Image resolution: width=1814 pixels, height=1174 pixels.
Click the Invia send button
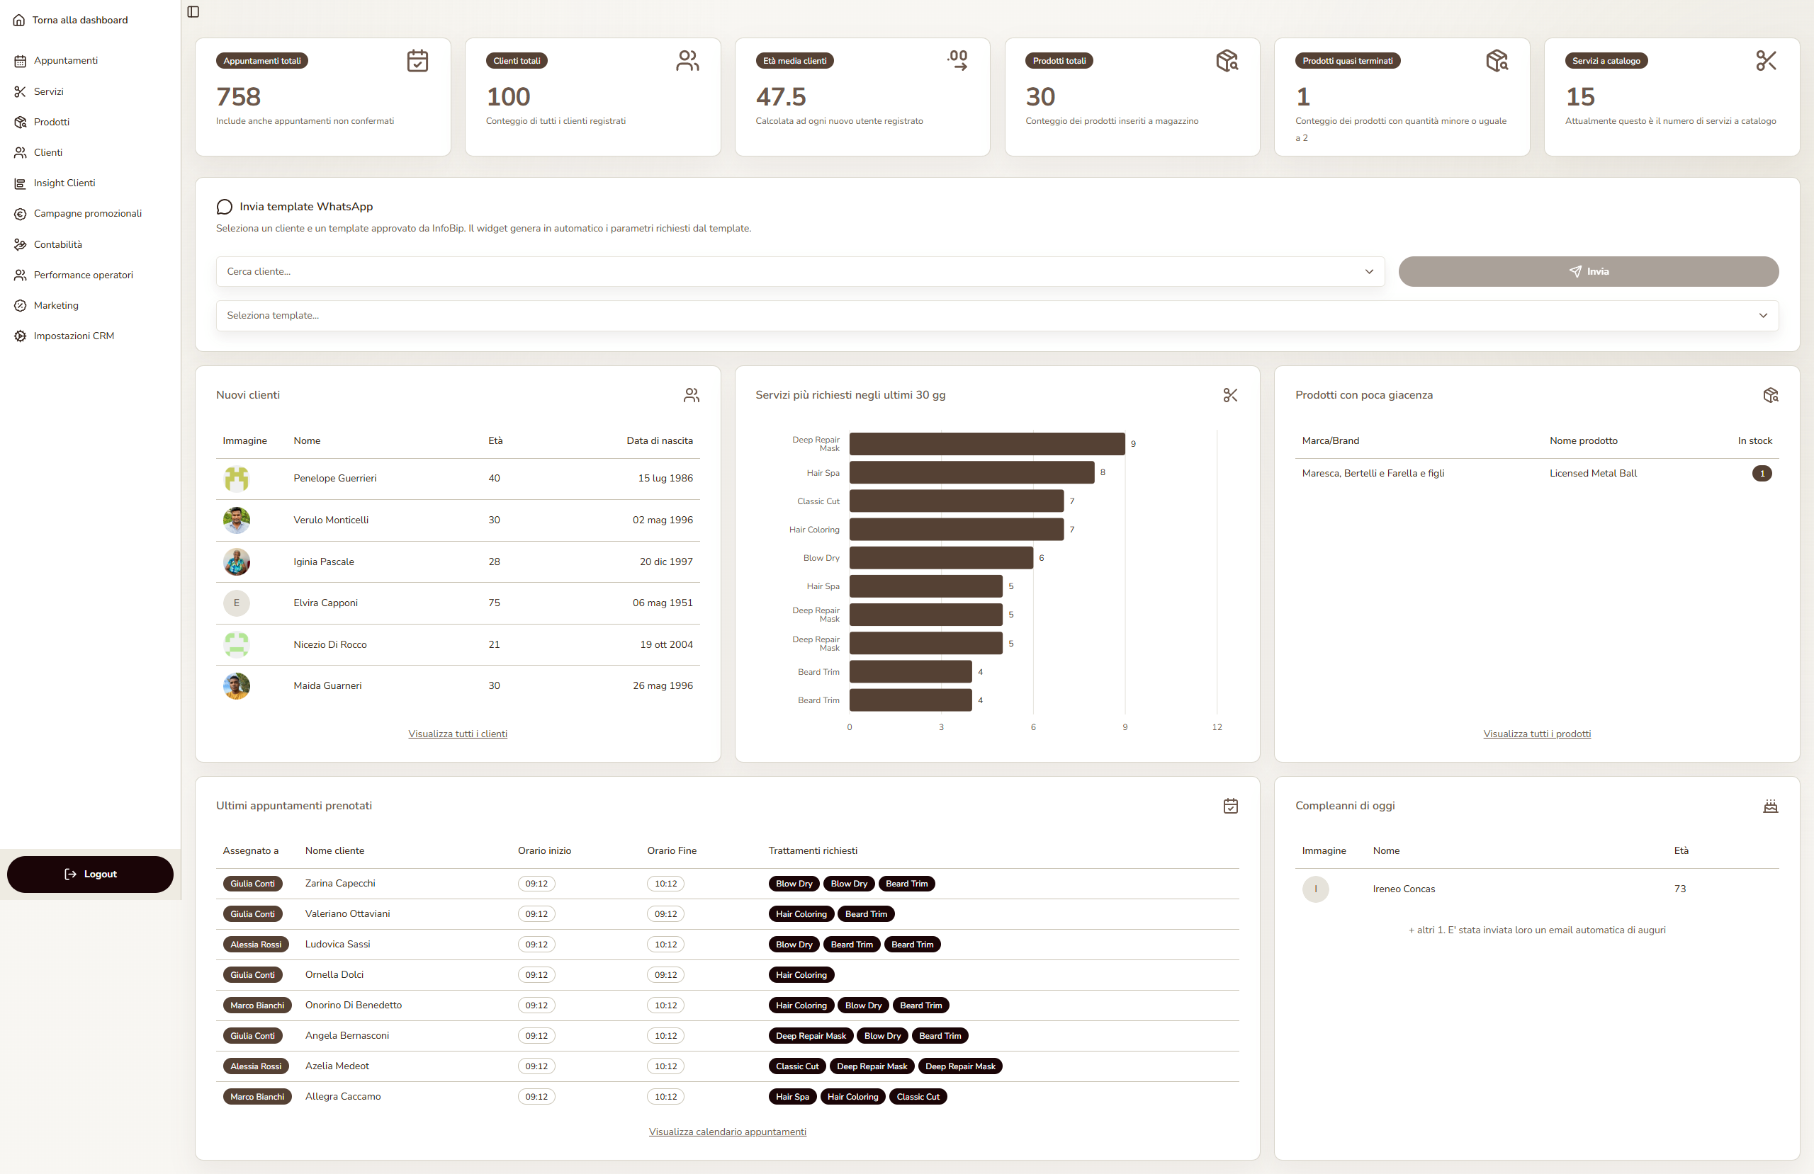click(x=1589, y=271)
